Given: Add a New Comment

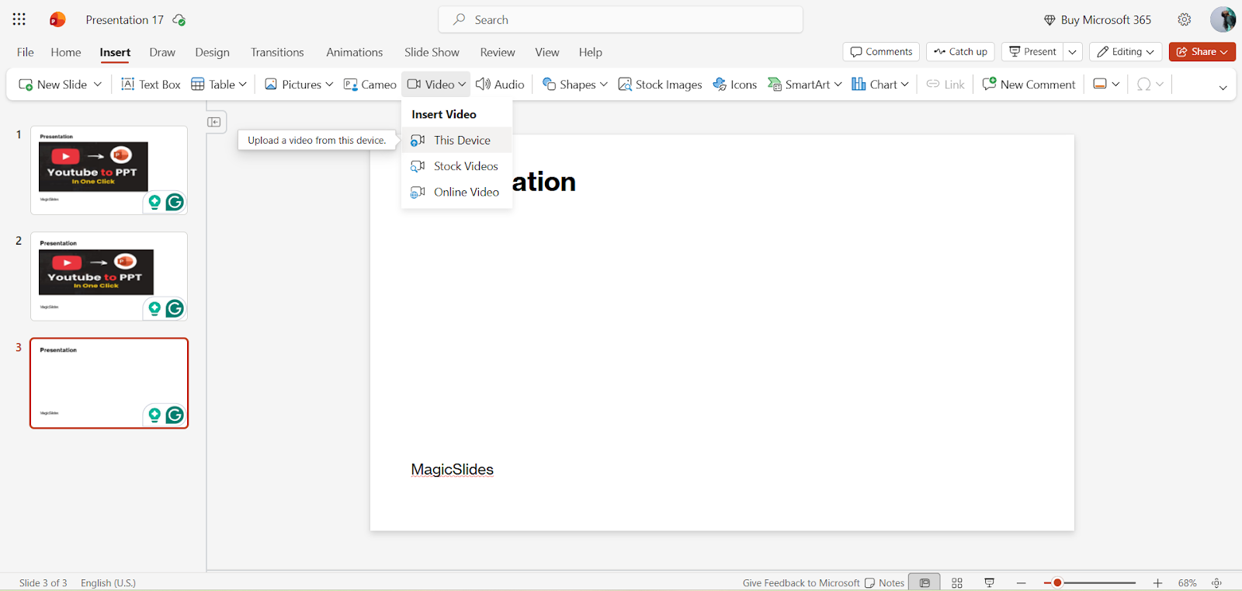Looking at the screenshot, I should click(1029, 84).
